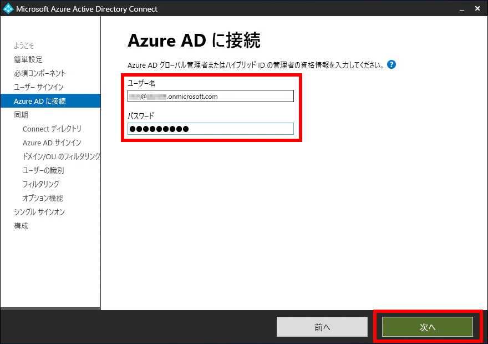Click the Azure AD Connect logo icon
488x344 pixels.
pos(8,9)
